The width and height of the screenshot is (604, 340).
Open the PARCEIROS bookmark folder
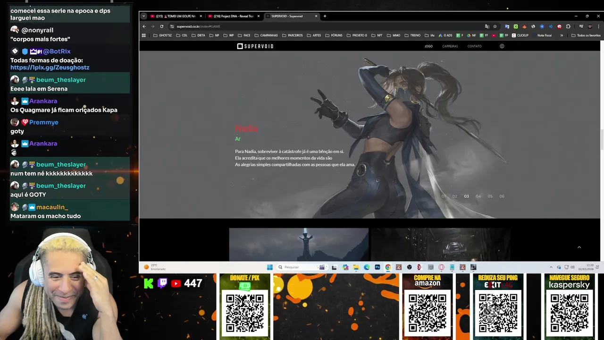pyautogui.click(x=293, y=35)
